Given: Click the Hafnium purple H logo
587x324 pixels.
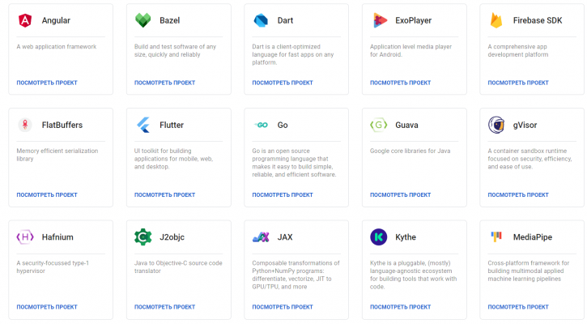Looking at the screenshot, I should click(x=25, y=237).
